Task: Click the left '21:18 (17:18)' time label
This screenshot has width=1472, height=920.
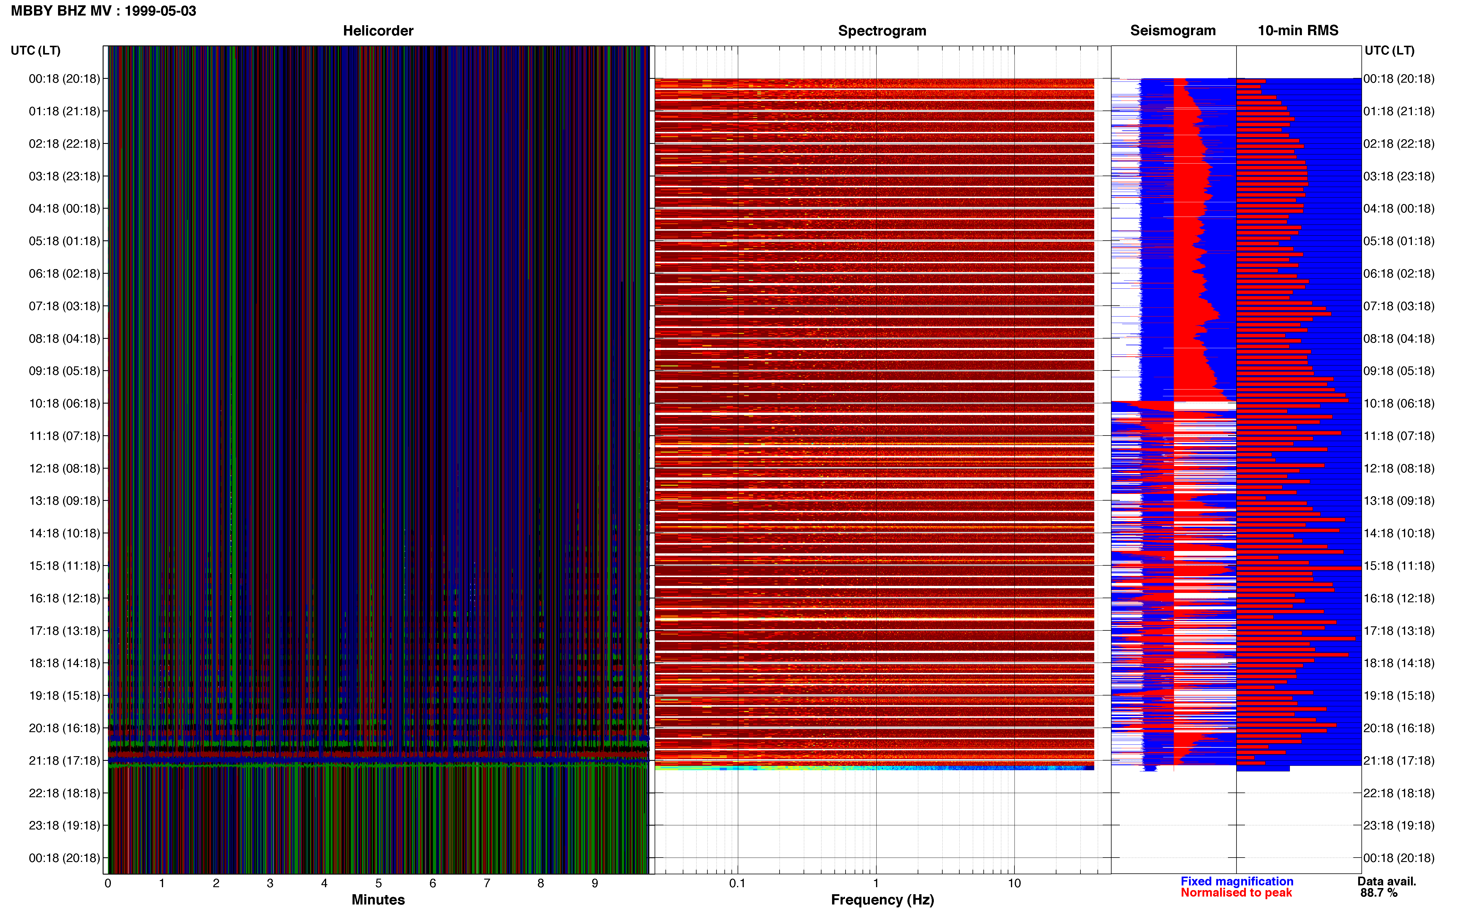Action: 65,761
